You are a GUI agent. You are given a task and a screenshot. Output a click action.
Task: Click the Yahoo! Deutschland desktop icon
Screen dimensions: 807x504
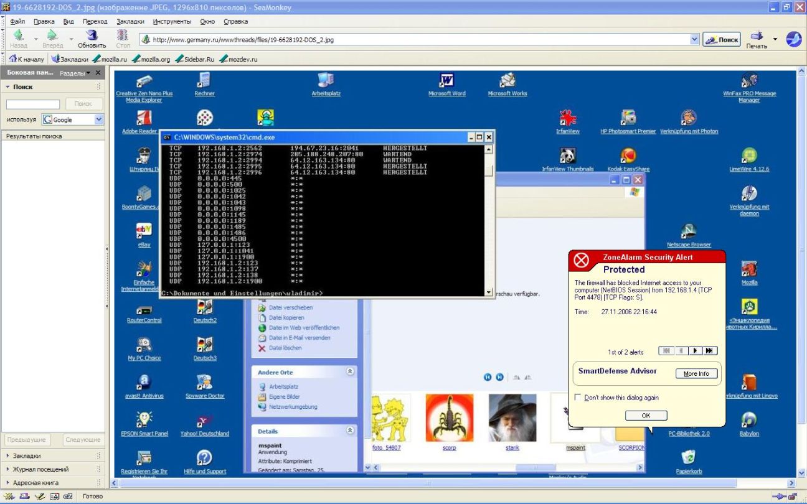point(205,424)
